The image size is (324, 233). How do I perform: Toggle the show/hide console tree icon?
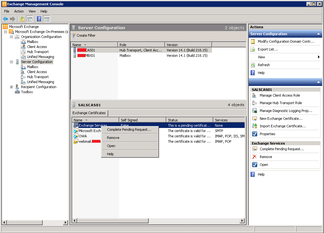[30, 19]
